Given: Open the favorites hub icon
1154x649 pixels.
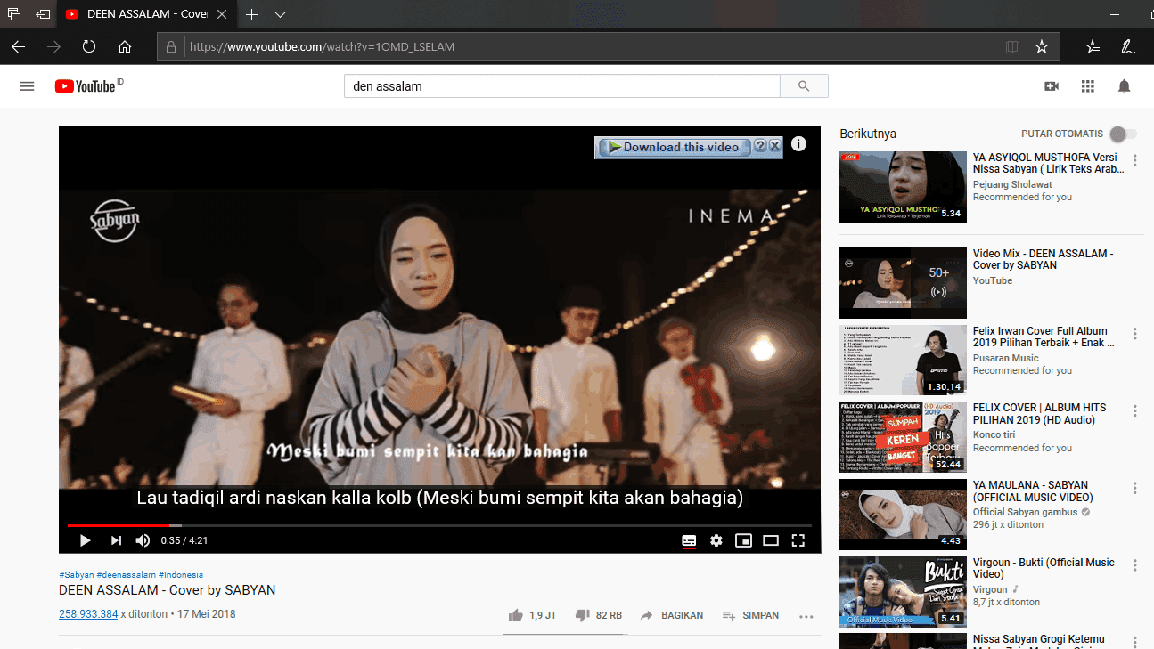Looking at the screenshot, I should tap(1093, 46).
